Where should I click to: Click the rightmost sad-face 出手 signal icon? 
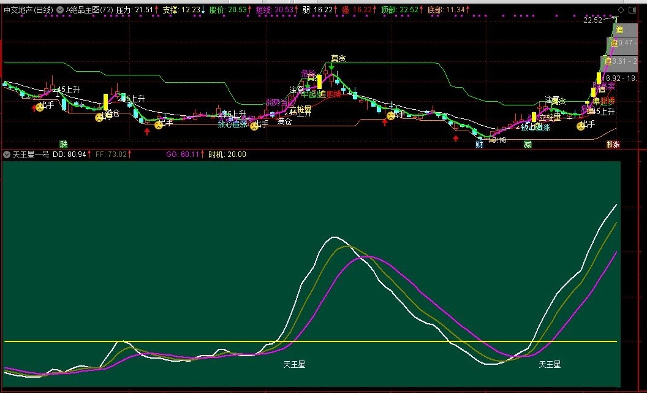coord(580,126)
